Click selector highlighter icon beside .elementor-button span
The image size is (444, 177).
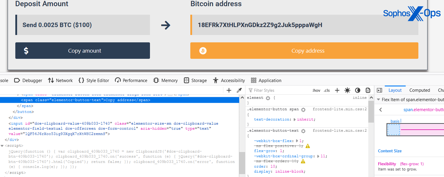click(x=303, y=109)
